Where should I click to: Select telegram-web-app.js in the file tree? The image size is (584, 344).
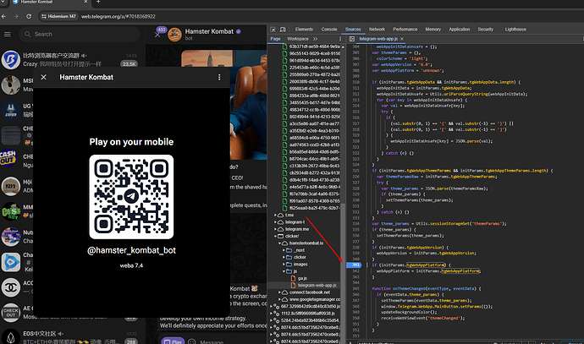317,285
